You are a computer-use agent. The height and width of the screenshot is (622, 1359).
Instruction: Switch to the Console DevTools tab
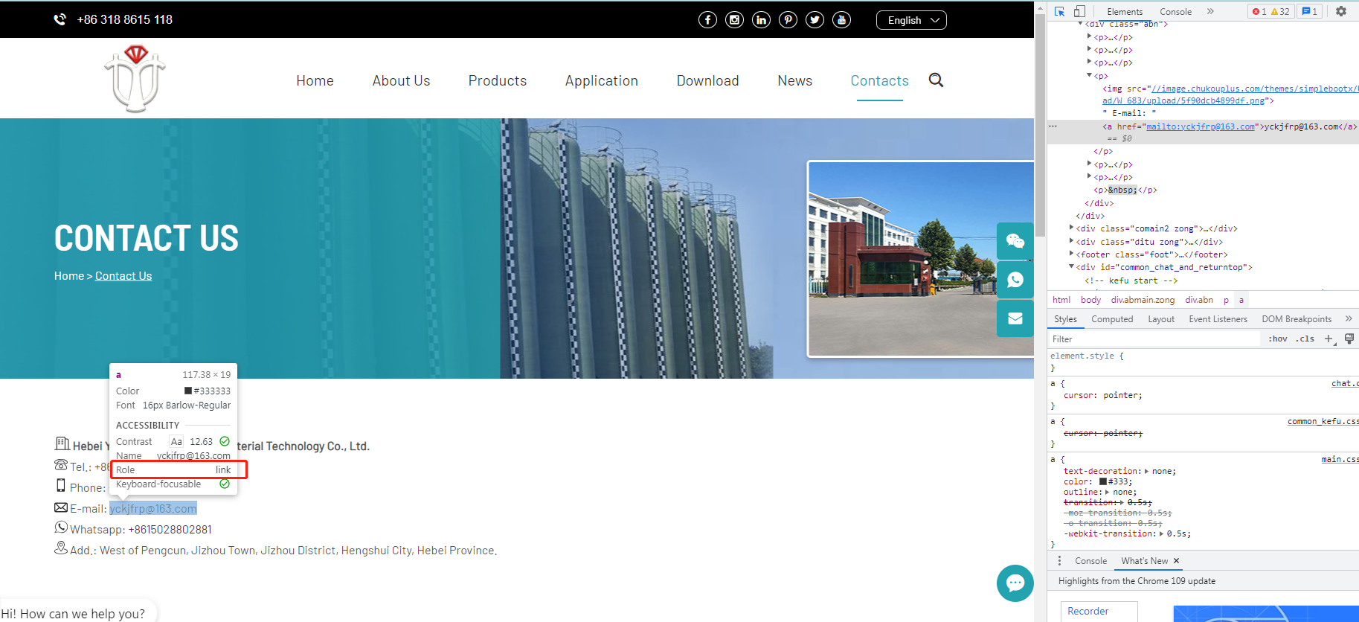[1175, 11]
